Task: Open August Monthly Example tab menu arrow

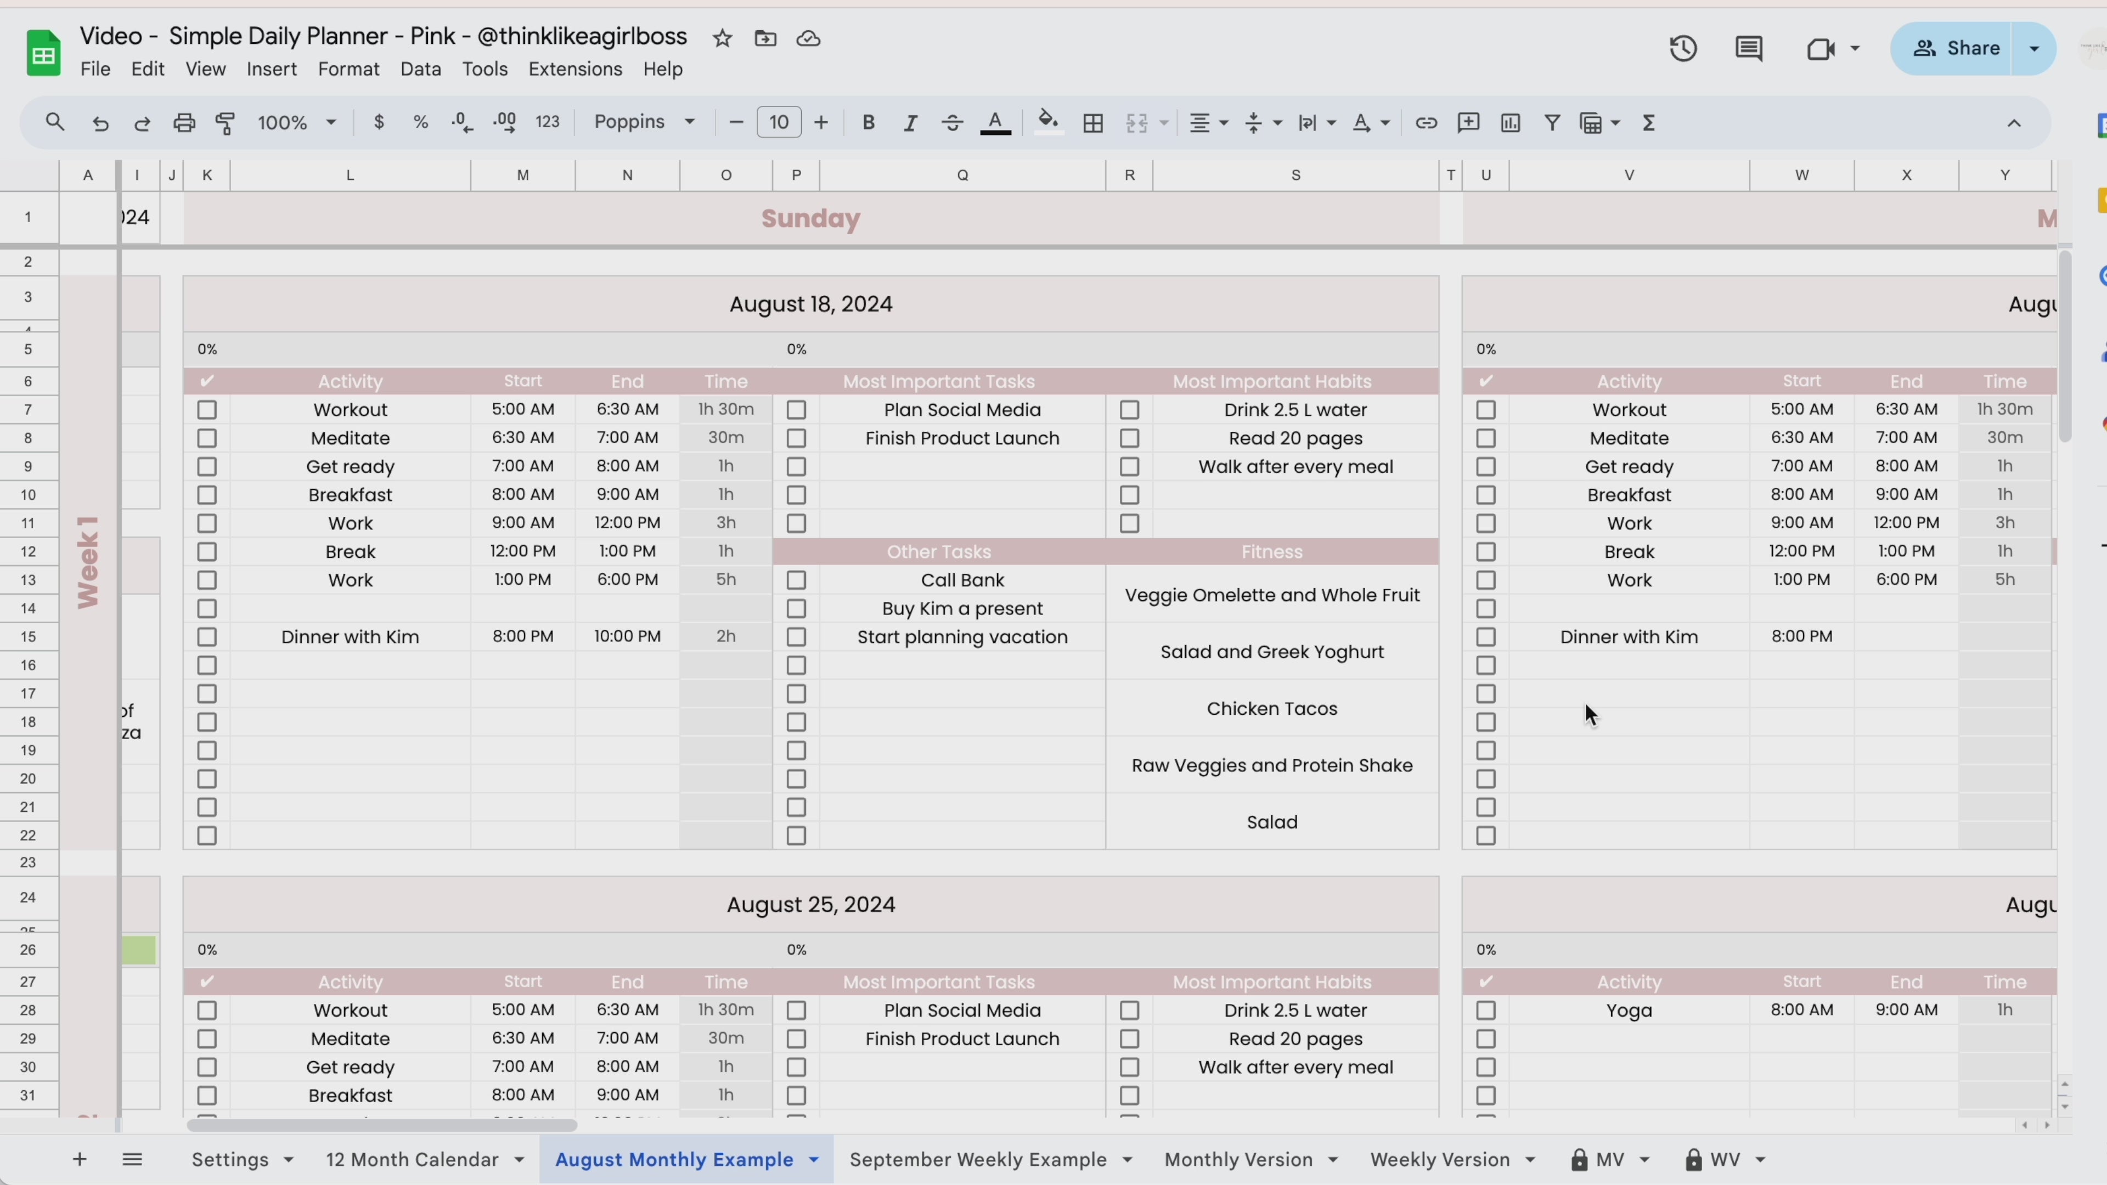Action: tap(814, 1160)
